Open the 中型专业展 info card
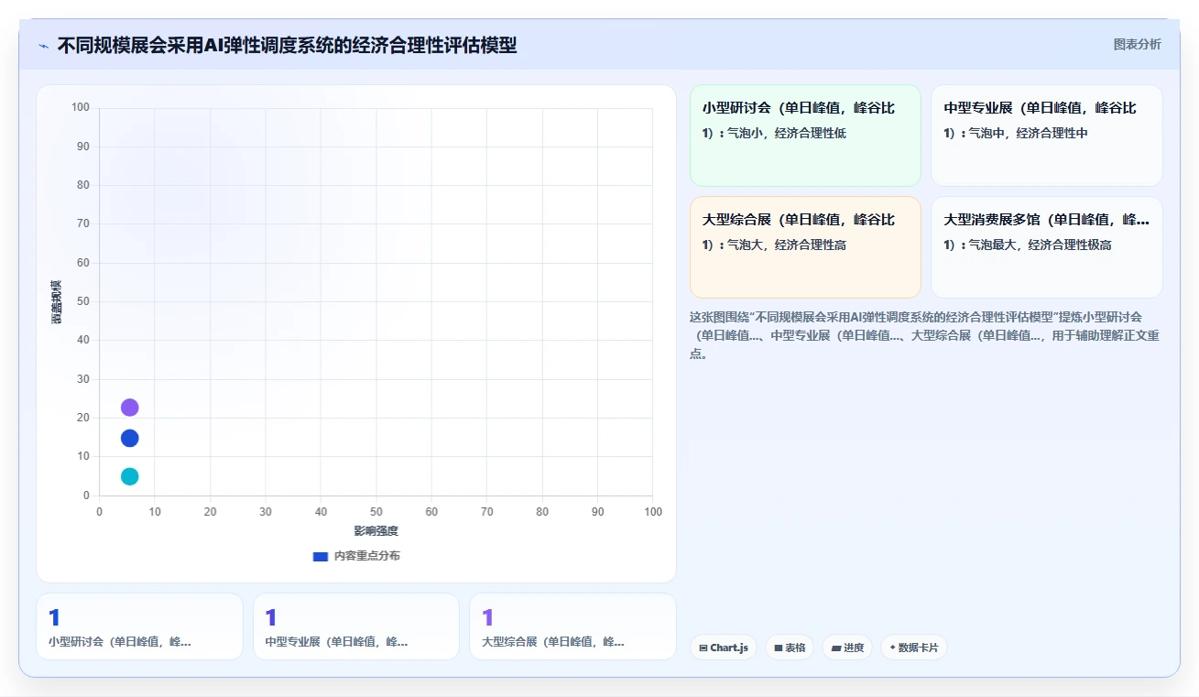 click(x=1046, y=136)
